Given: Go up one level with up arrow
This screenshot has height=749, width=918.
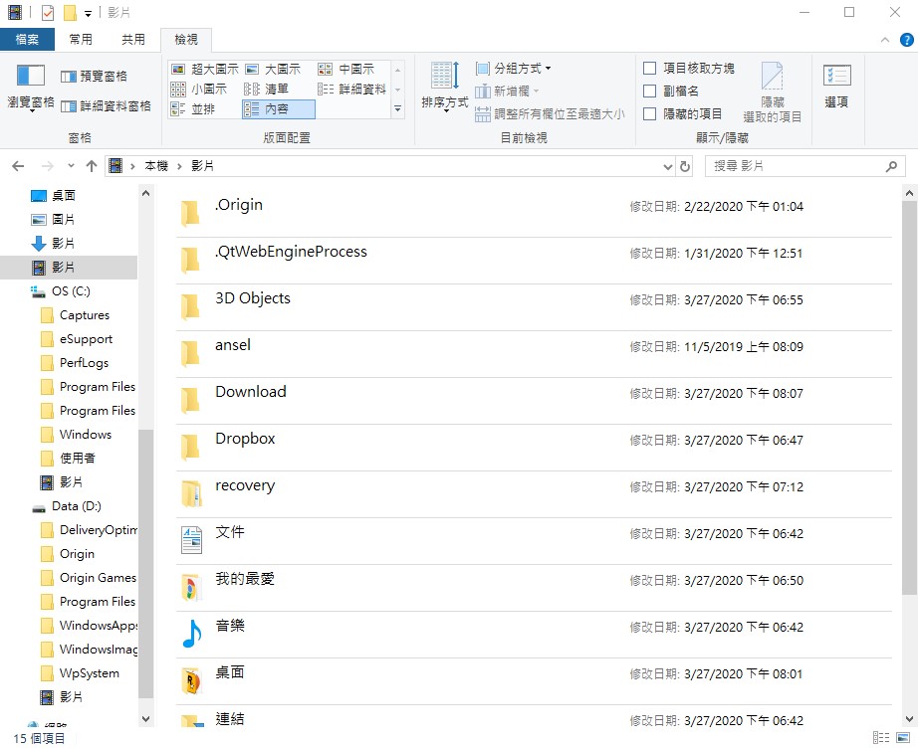Looking at the screenshot, I should [x=92, y=167].
